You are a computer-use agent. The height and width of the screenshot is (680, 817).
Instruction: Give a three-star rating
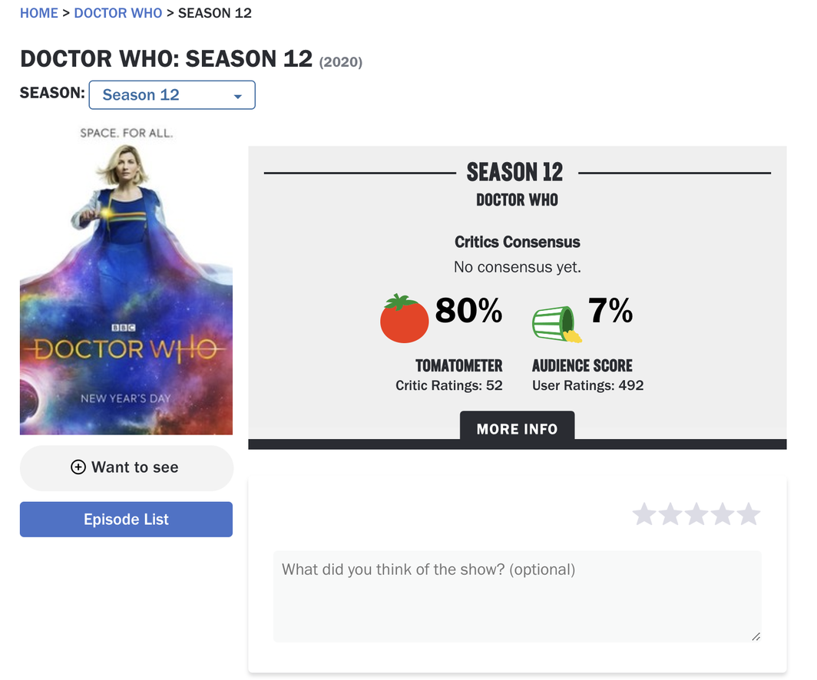coord(696,514)
